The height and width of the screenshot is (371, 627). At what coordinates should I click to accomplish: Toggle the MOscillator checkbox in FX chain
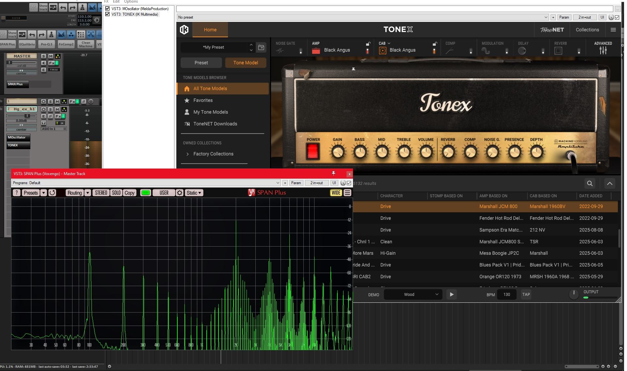point(107,9)
